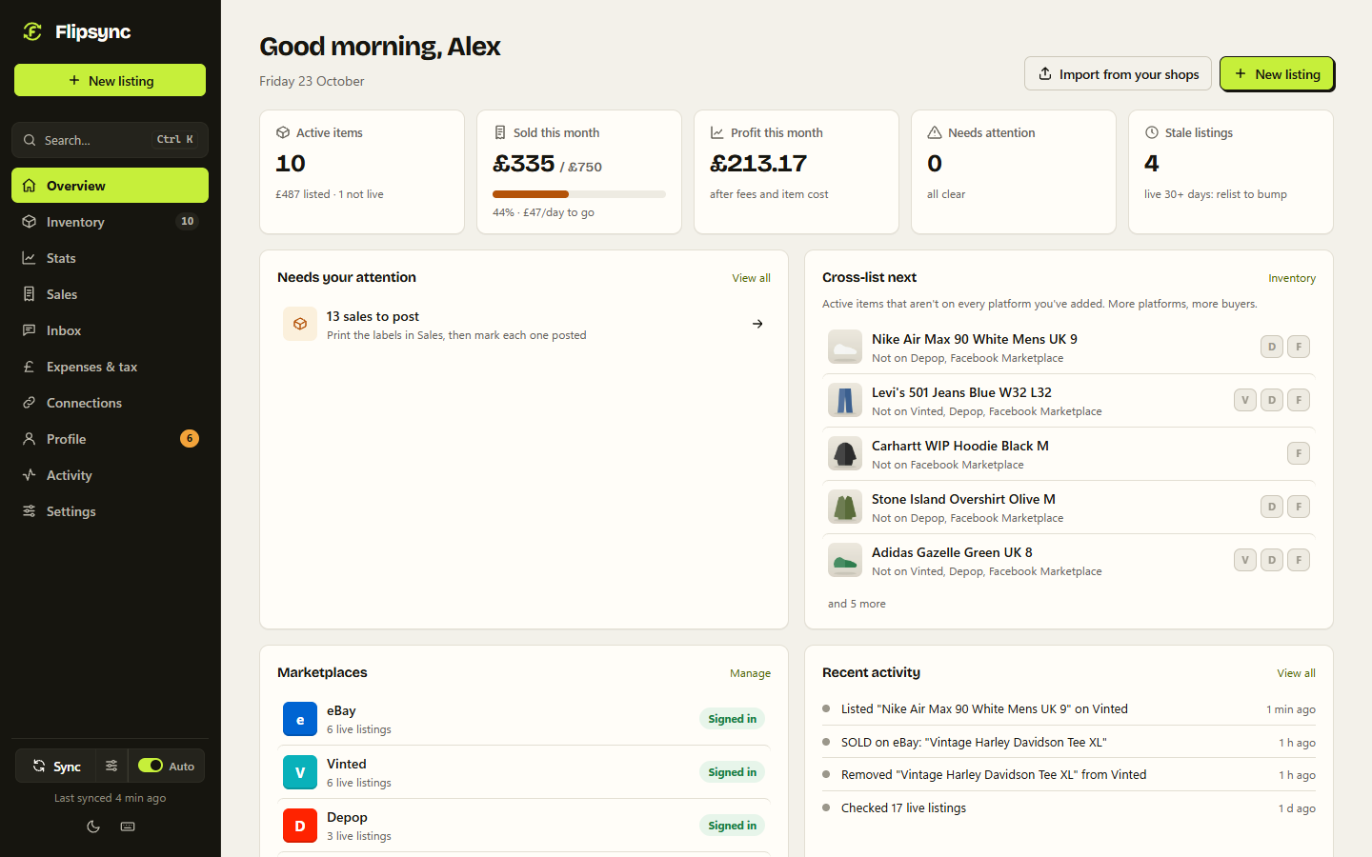Go to Stats in sidebar
This screenshot has height=857, width=1372.
click(x=110, y=258)
